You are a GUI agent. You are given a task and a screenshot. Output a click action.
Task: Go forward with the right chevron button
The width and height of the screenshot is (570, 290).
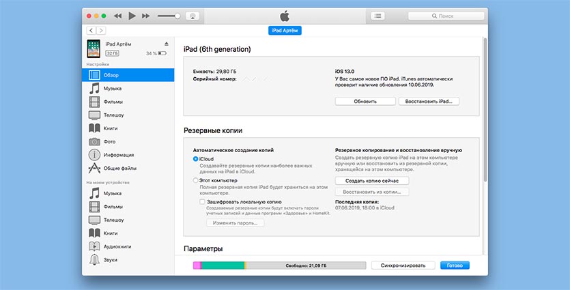tap(102, 31)
